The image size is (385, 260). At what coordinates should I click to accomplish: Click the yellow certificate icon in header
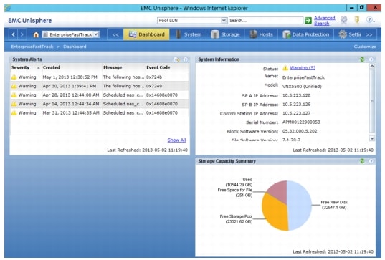point(357,19)
